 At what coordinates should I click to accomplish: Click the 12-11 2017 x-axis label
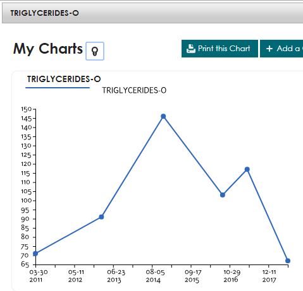(x=269, y=276)
